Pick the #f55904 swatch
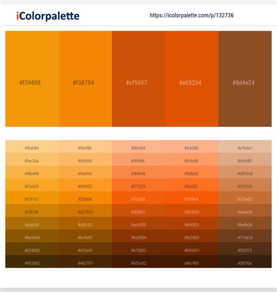 192,198
